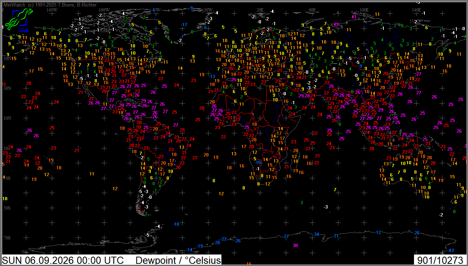This screenshot has height=266, width=468.
Task: Click the 901/10273 station counter
Action: point(440,261)
